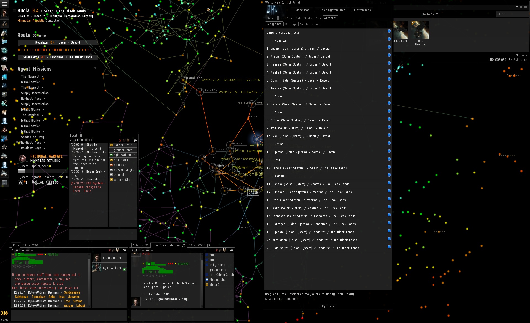The image size is (530, 323).
Task: Click the Flatten map button
Action: (x=362, y=10)
